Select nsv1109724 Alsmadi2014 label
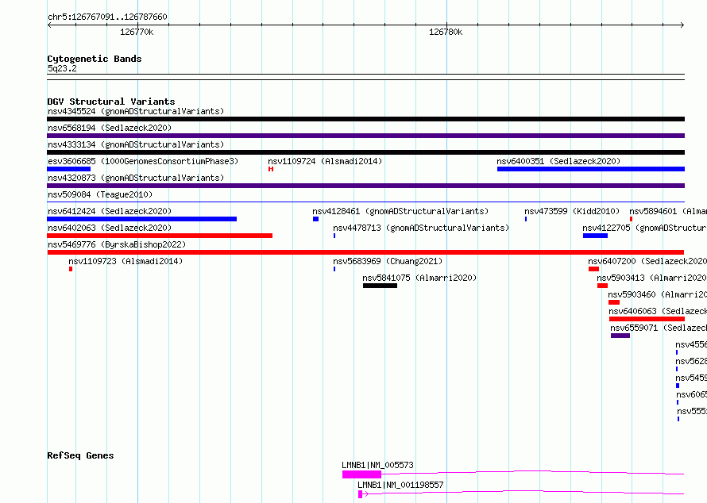The height and width of the screenshot is (503, 707). 325,161
